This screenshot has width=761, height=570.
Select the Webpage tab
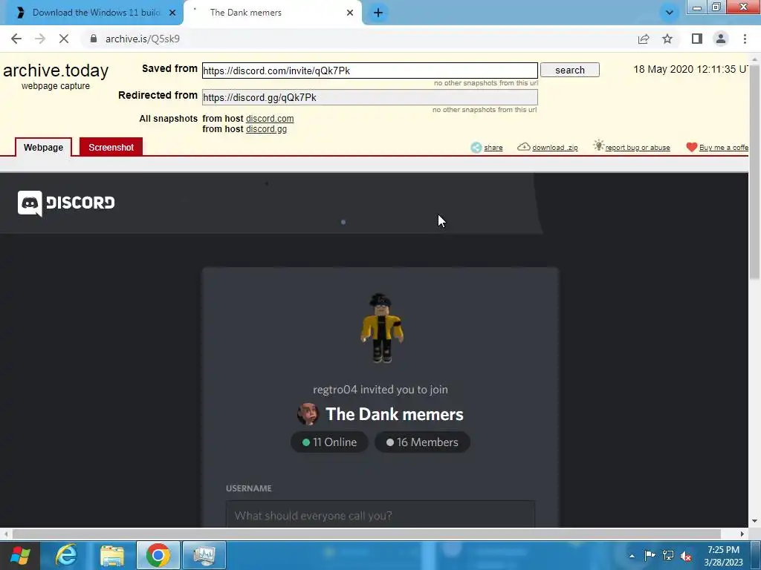pos(43,148)
